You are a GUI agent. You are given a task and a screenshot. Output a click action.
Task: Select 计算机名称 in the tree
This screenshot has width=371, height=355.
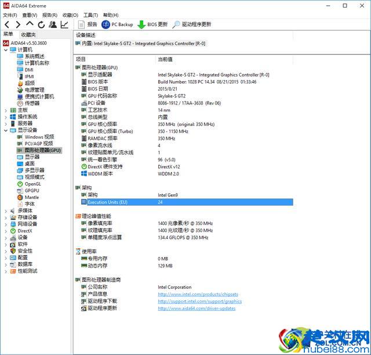click(33, 63)
